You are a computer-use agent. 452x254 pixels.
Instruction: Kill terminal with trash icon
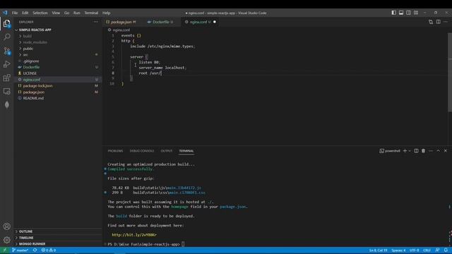click(x=423, y=150)
